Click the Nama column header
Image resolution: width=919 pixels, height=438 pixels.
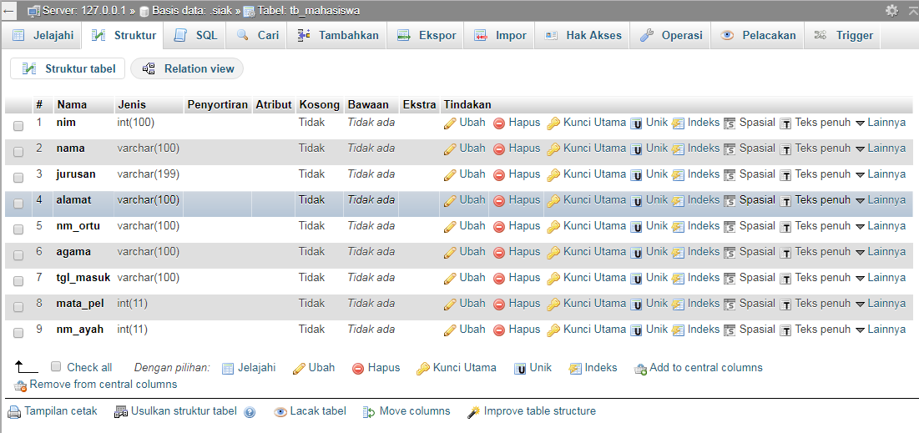coord(73,104)
